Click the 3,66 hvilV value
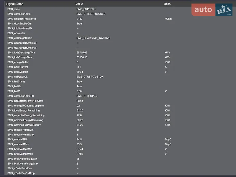The image size is (236, 177). click(79, 91)
